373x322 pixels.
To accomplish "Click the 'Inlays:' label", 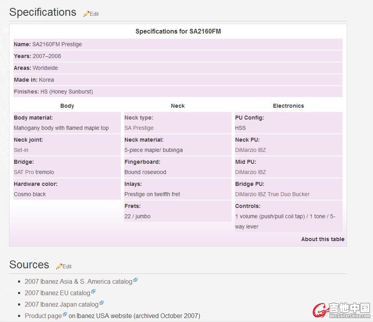I will (x=133, y=184).
